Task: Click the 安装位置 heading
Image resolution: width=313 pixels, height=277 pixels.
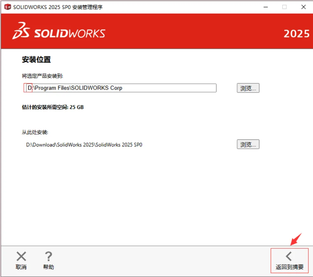Action: 36,59
